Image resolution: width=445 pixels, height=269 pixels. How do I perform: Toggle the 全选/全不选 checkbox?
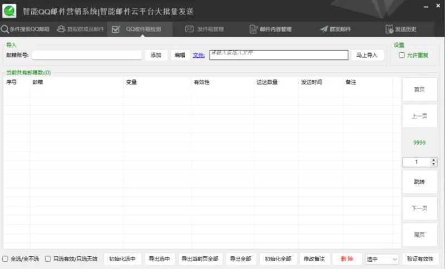click(x=5, y=258)
